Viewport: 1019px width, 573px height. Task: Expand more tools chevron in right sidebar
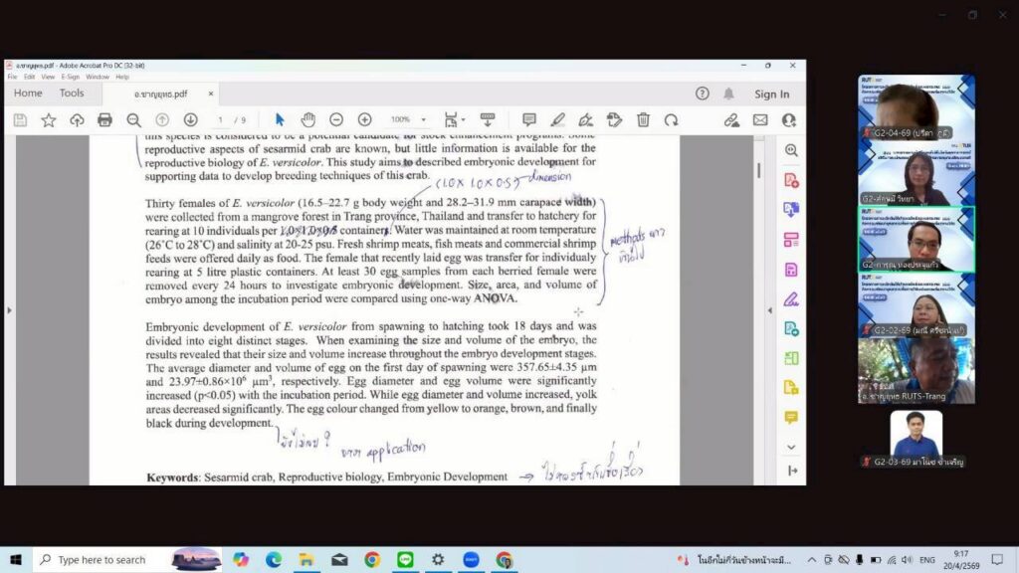[x=791, y=447]
